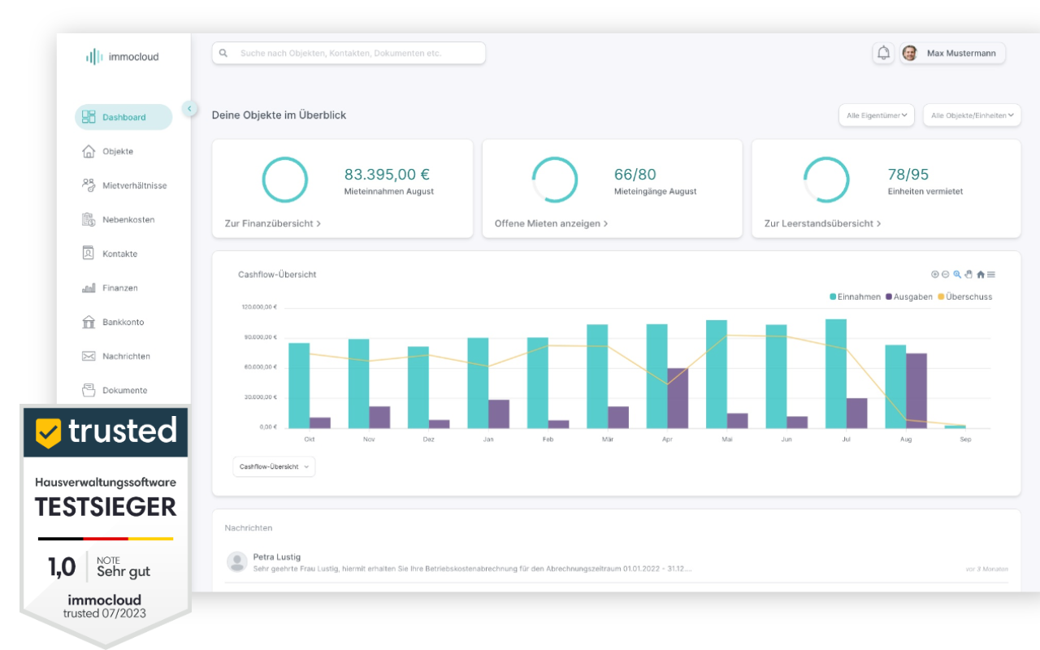
Task: Click the Mieteinnahmen August progress ring
Action: (285, 180)
